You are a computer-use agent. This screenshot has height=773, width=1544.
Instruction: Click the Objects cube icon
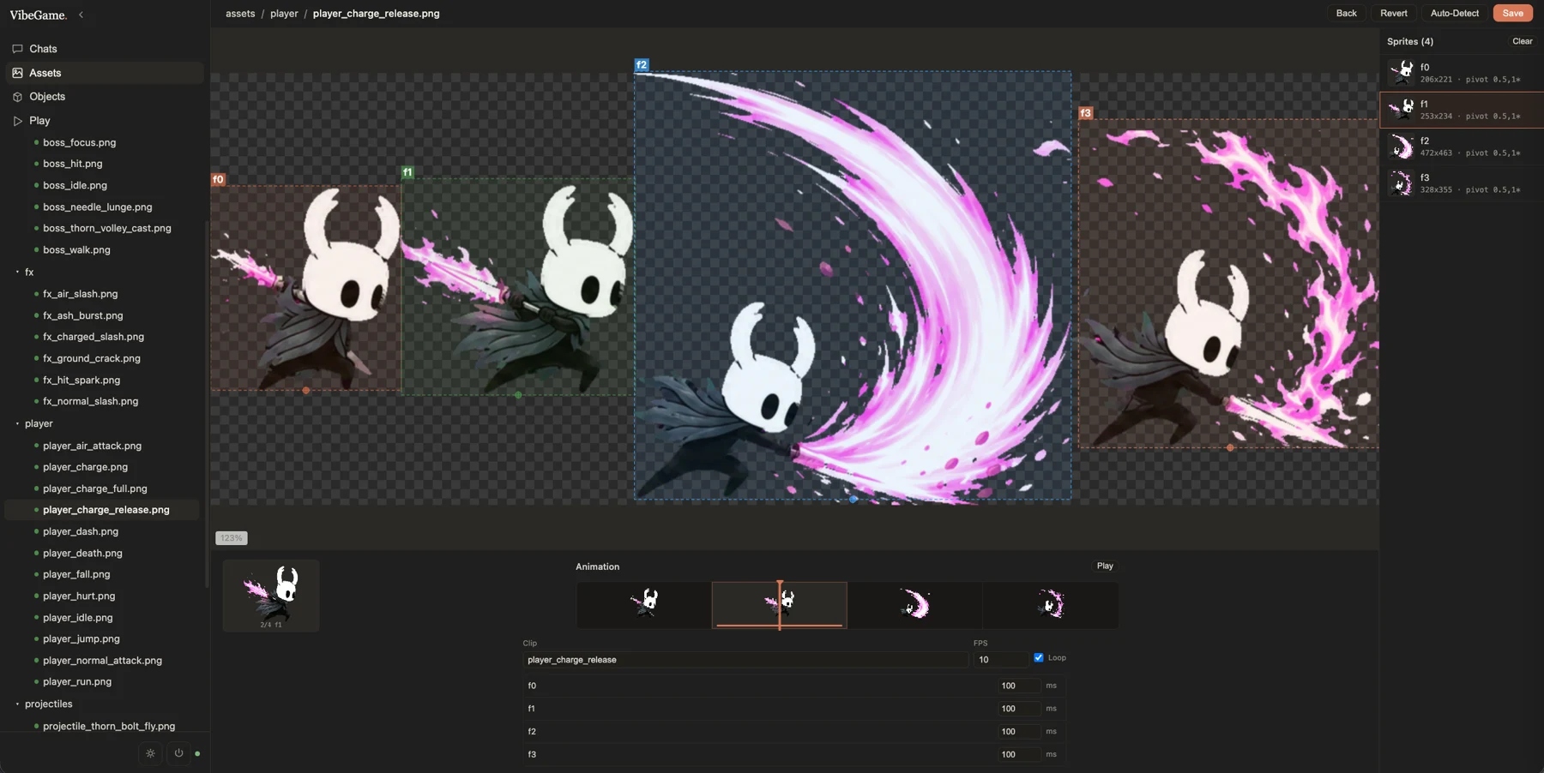point(17,97)
